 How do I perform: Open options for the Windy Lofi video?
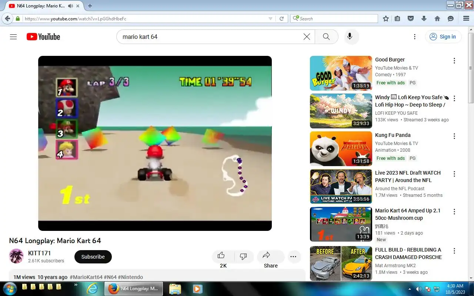(454, 98)
